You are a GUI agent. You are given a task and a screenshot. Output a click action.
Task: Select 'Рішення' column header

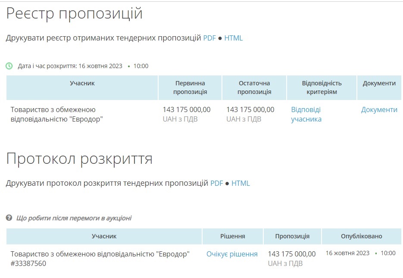(233, 236)
